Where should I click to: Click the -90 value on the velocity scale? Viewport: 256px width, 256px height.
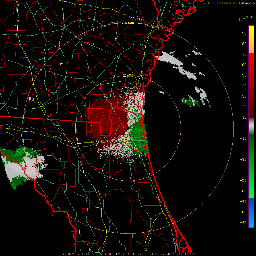[243, 223]
